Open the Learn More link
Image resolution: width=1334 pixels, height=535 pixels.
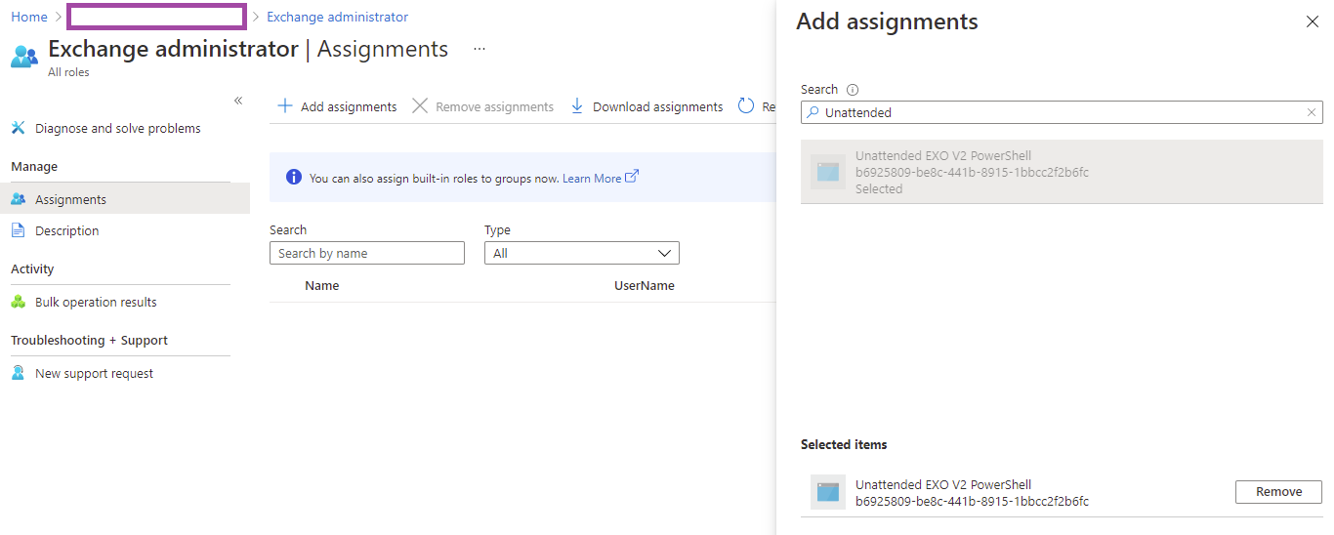point(592,179)
